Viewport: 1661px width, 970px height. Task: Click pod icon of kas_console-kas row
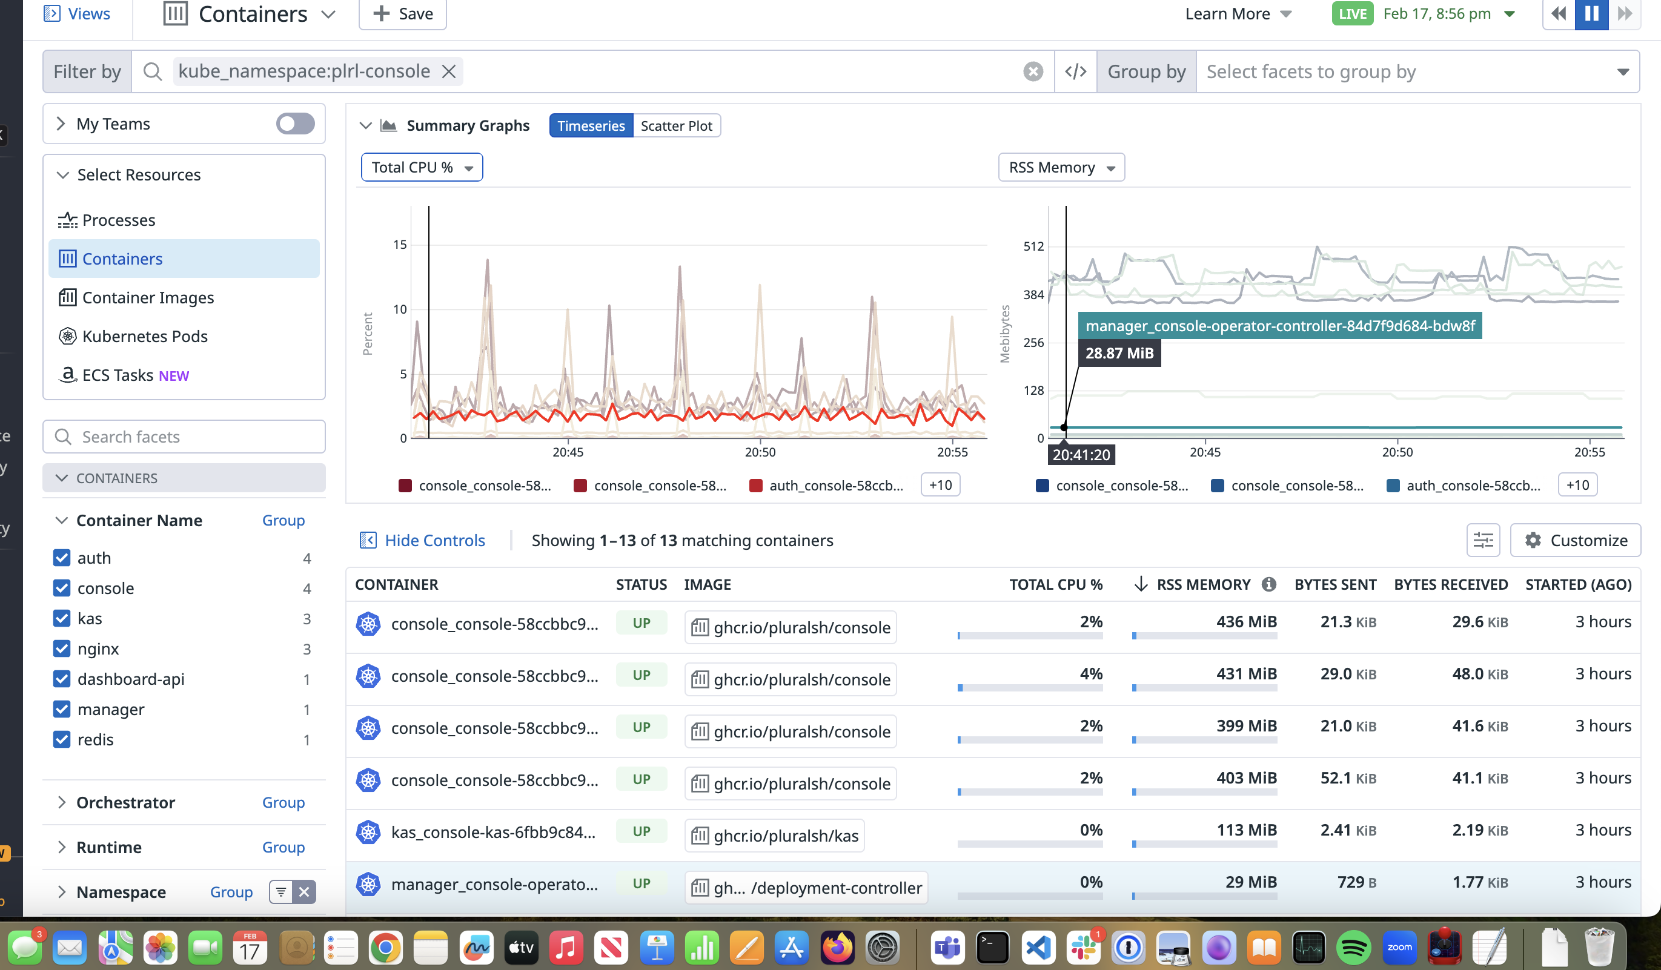pos(368,833)
